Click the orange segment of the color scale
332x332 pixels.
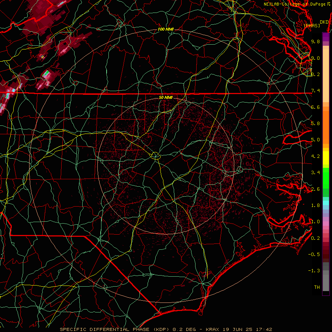326,127
